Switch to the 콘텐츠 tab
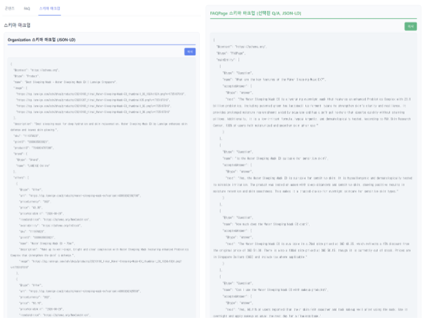The width and height of the screenshot is (426, 321). pos(9,9)
